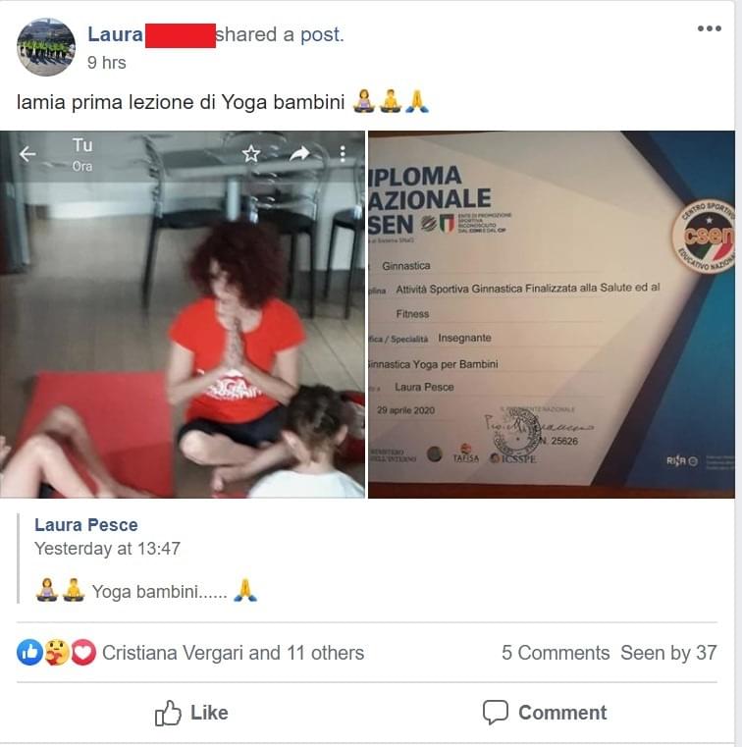Open the three-dot post options menu
This screenshot has height=747, width=742.
tap(710, 28)
